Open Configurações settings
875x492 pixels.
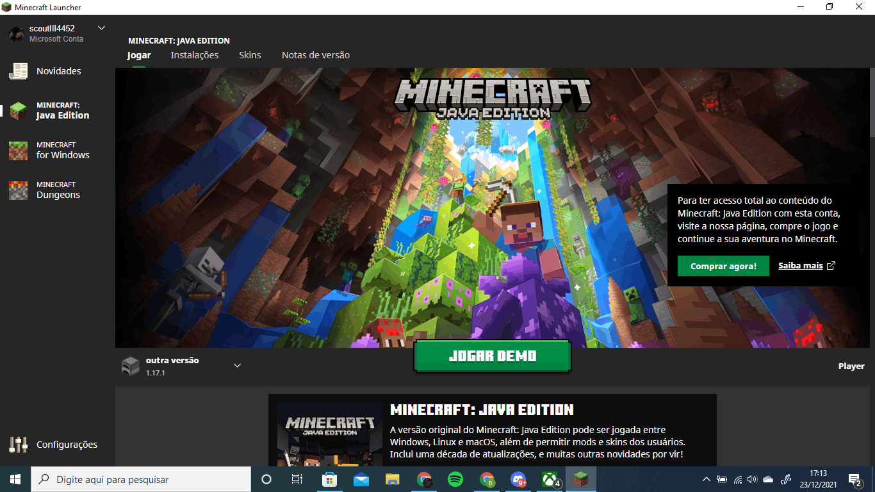[54, 445]
